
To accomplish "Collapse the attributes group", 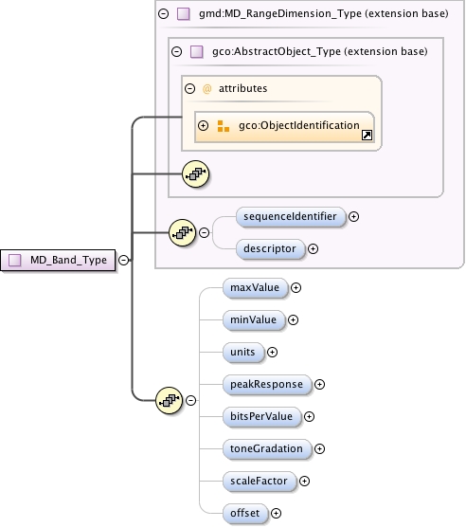I will click(x=189, y=88).
